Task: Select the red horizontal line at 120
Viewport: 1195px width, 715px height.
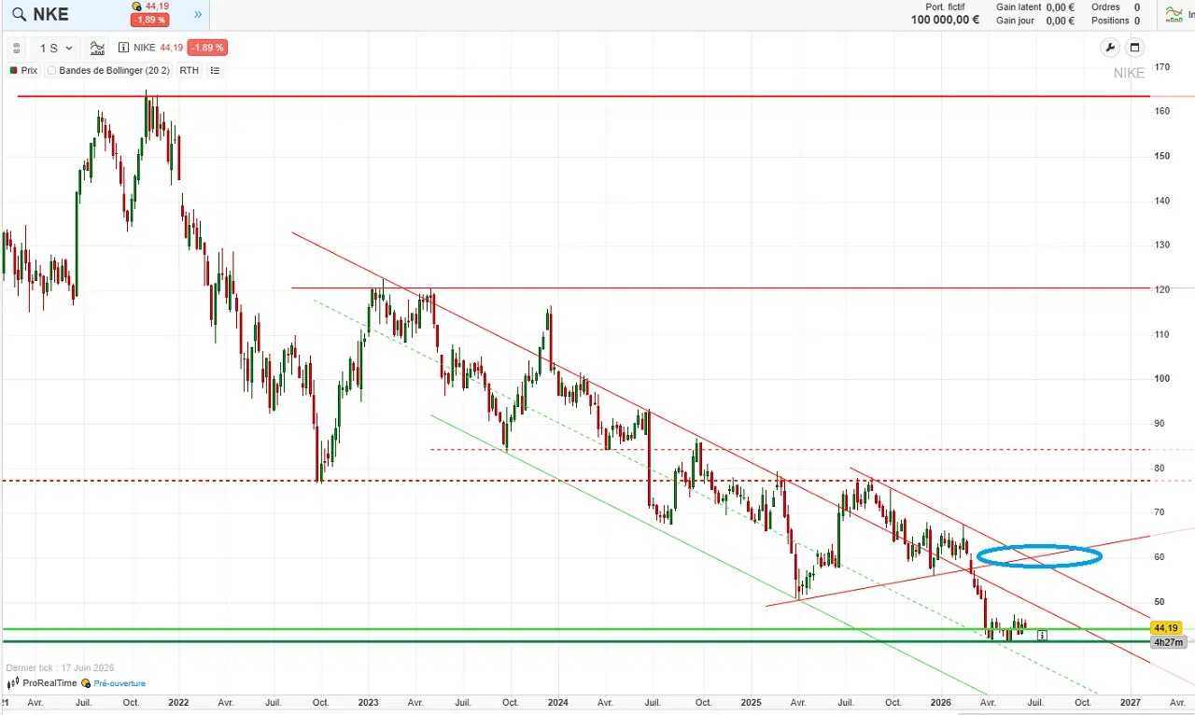Action: coord(719,287)
